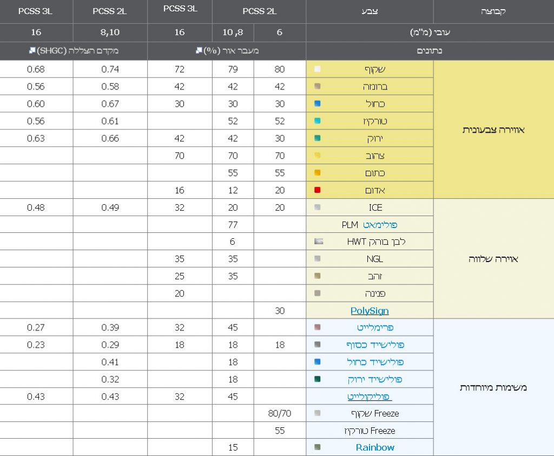
Task: Pick the dark green swatch beside פולישייד ירוק
Action: pos(317,379)
